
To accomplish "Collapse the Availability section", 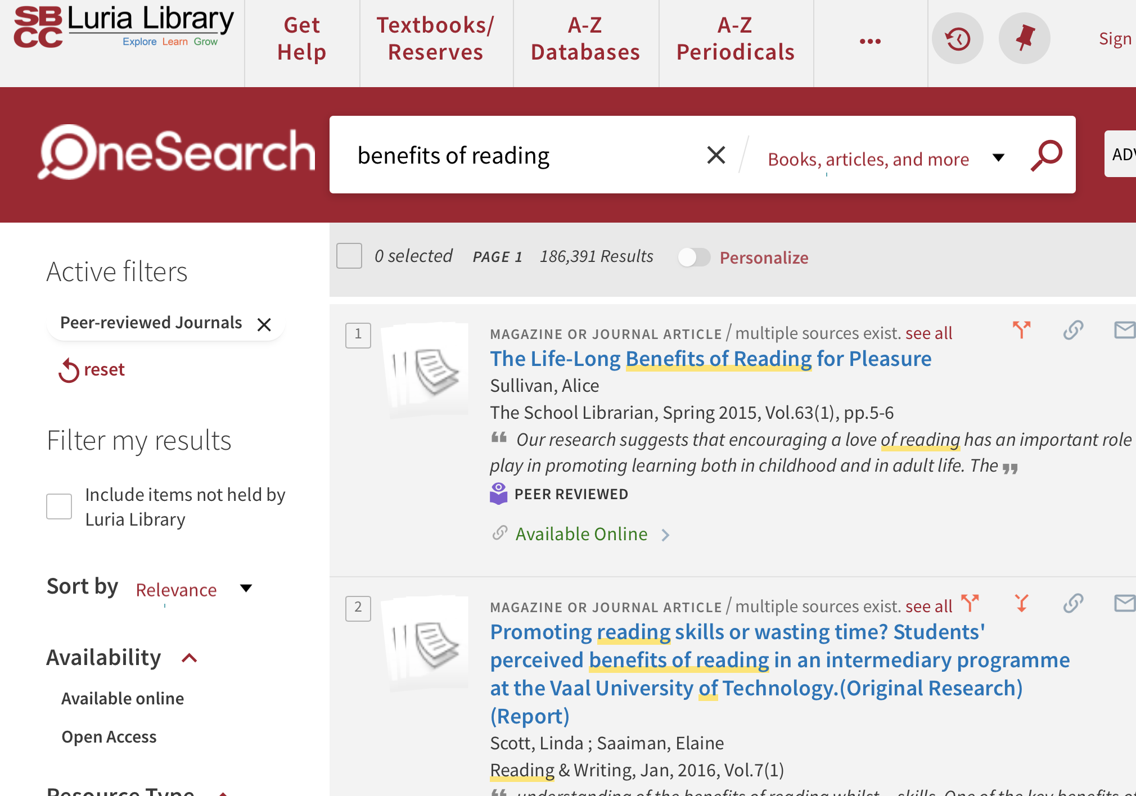I will click(x=188, y=658).
